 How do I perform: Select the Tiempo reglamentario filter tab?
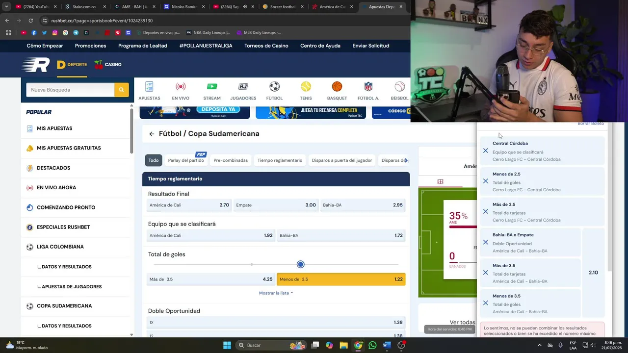coord(280,160)
